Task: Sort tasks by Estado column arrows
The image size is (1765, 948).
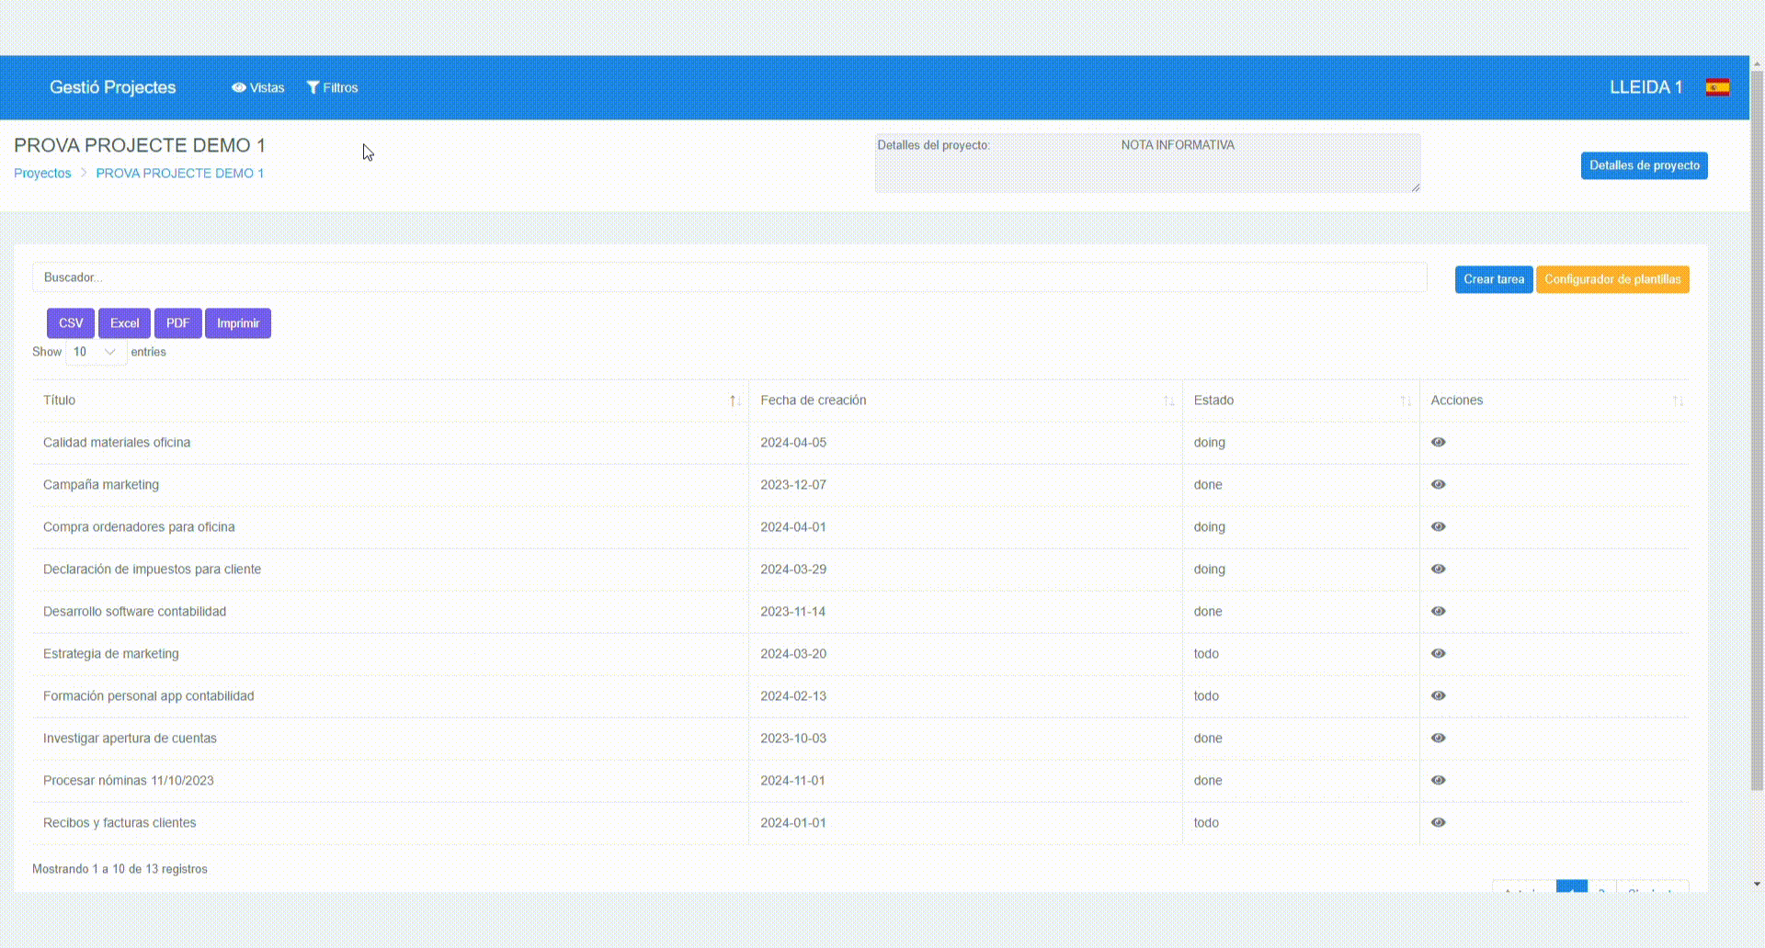Action: (x=1405, y=401)
